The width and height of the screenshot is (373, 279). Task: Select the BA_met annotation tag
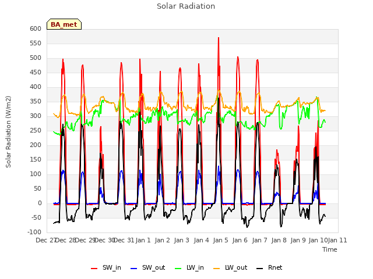[x=64, y=24]
